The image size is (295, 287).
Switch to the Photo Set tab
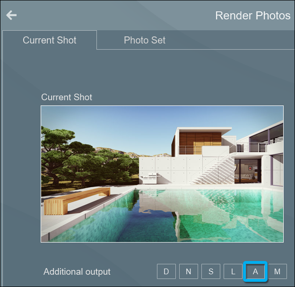click(x=144, y=40)
